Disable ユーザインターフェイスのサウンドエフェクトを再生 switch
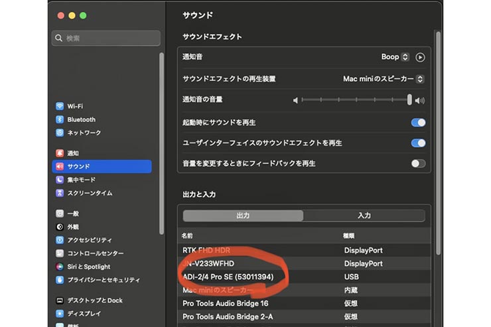491x327 pixels. pos(418,143)
